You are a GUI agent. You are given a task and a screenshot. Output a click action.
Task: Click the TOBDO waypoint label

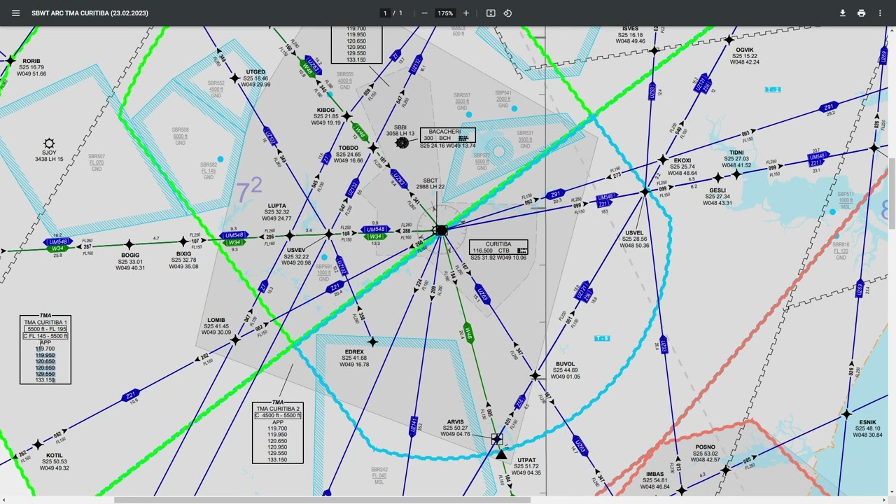pyautogui.click(x=348, y=154)
